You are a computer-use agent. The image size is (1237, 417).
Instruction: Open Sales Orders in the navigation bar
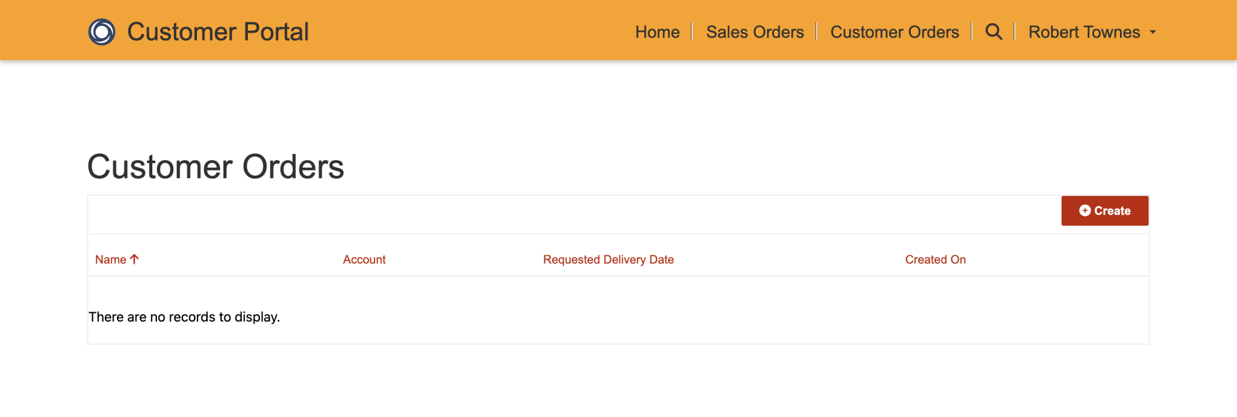point(755,32)
